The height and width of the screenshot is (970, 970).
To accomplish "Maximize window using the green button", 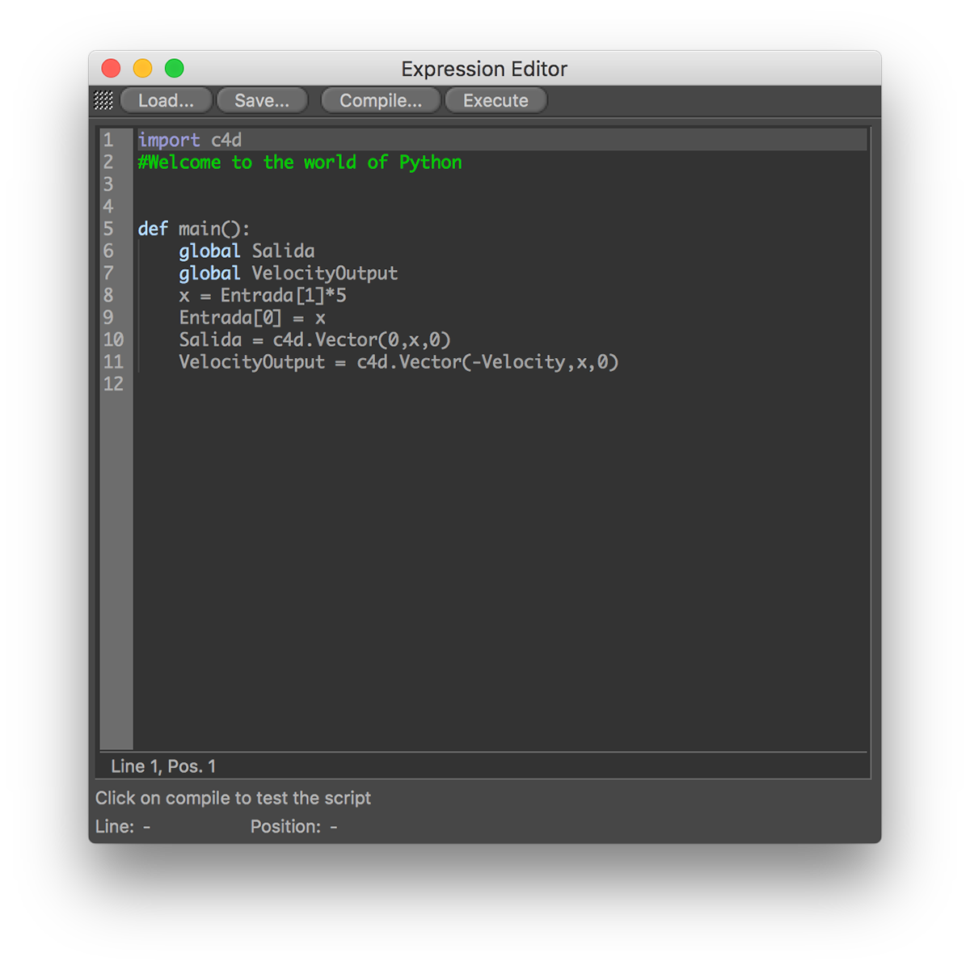I will coord(175,69).
